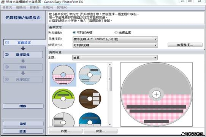The width and height of the screenshot is (206, 137).
Task: Click the 背景... button
Action: (x=100, y=131)
